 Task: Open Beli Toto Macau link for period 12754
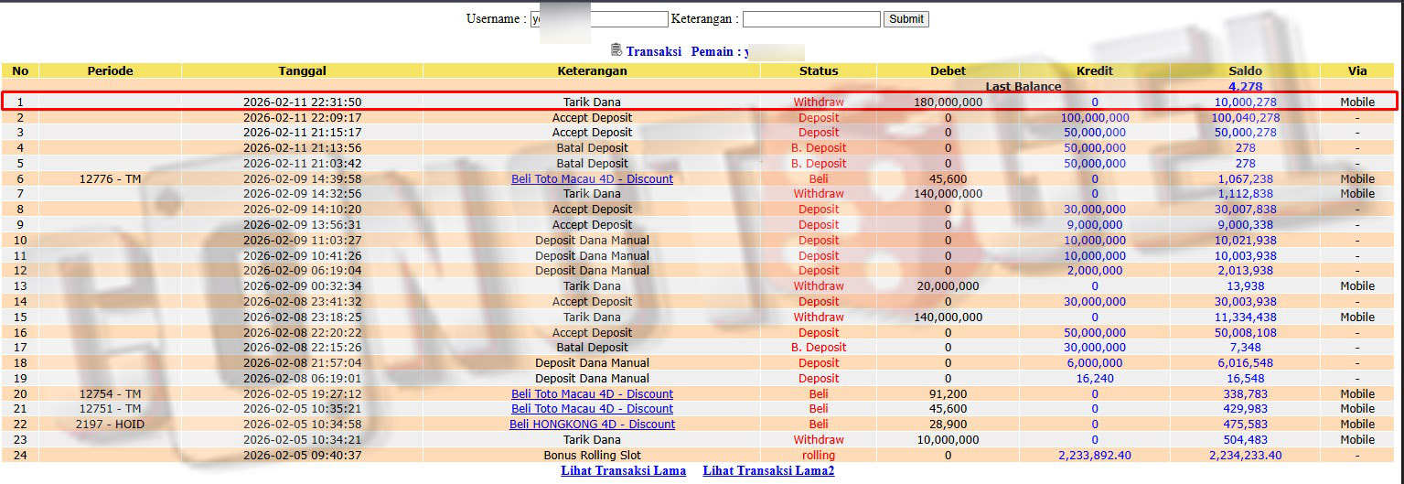click(592, 394)
